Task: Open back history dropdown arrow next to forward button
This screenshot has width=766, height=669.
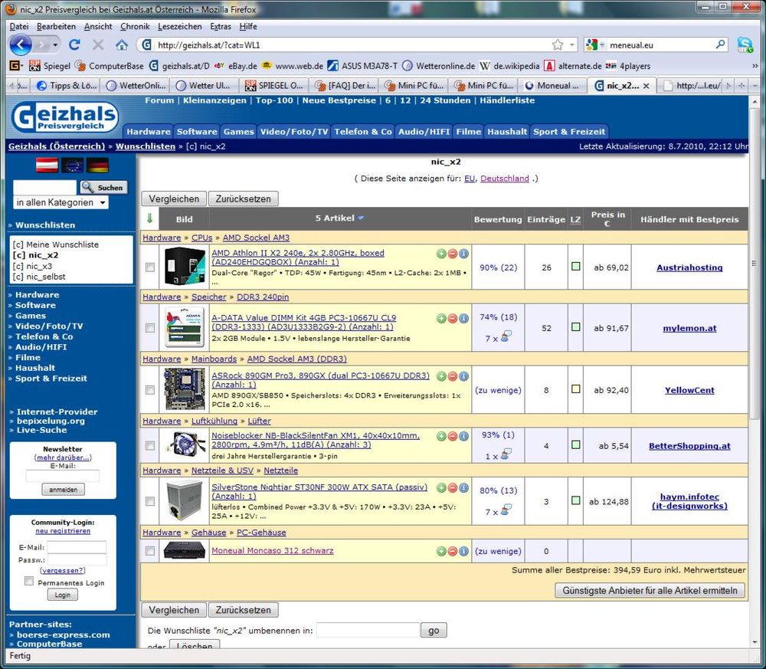Action: (x=55, y=45)
